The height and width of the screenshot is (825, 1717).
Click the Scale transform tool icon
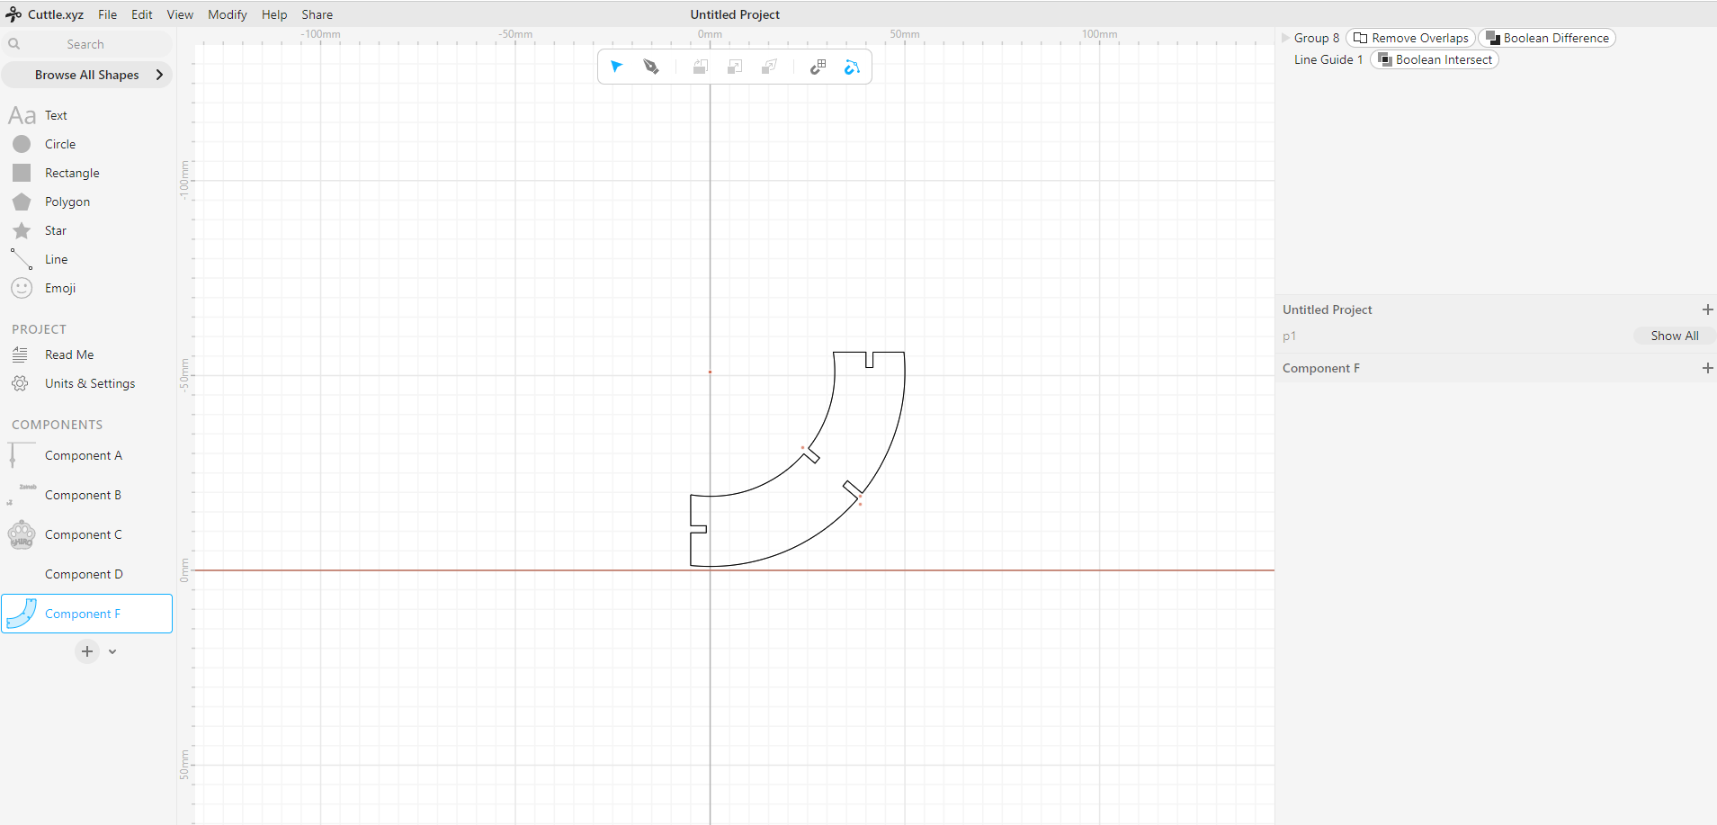click(735, 67)
